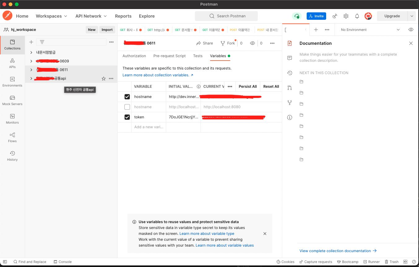The image size is (419, 267).
Task: Check the localhost hostname variable checkbox
Action: [127, 107]
